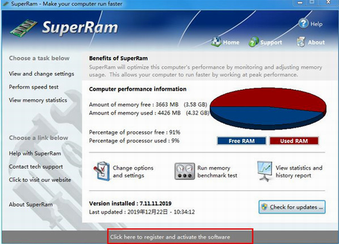Viewport: 339px width, 244px height.
Task: Click the blue Free RAM legend swatch
Action: (x=241, y=141)
